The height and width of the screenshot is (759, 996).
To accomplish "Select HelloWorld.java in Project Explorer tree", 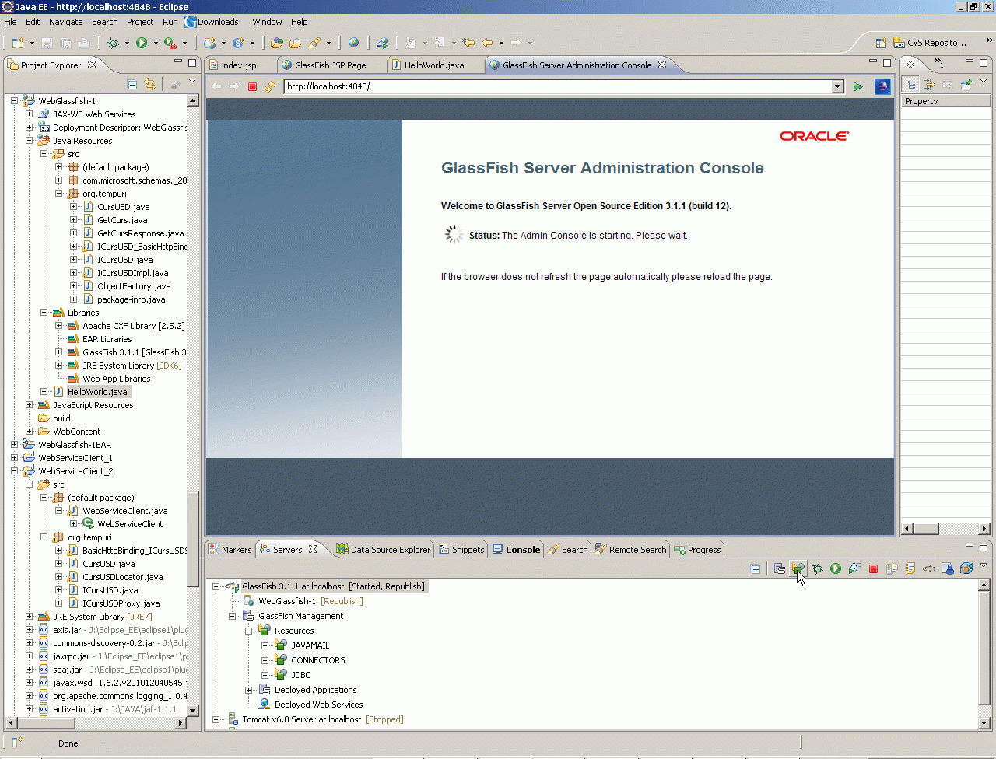I will click(x=97, y=392).
